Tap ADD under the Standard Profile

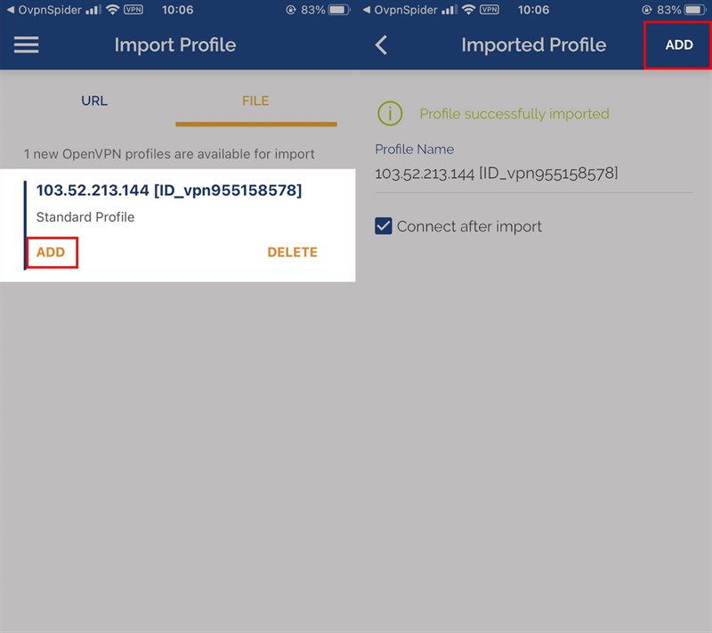click(52, 252)
